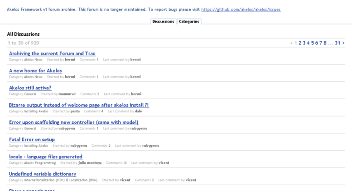This screenshot has width=352, height=191.
Task: Click starter bermi on Archiving discussion
Action: 70,60
